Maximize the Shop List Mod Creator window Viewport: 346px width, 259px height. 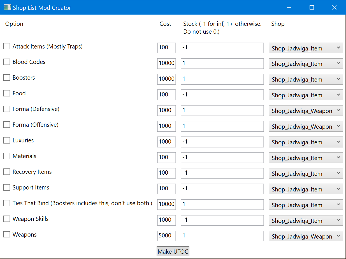(x=312, y=8)
